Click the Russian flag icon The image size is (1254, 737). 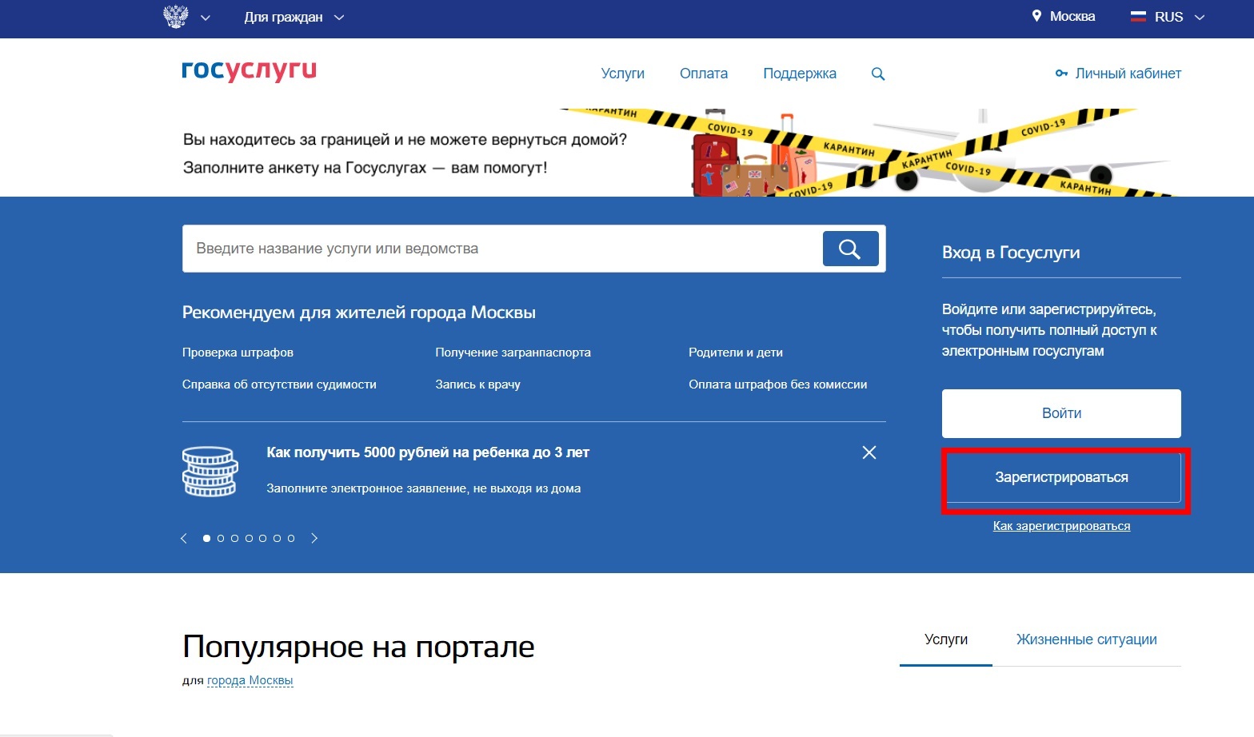pyautogui.click(x=1138, y=16)
